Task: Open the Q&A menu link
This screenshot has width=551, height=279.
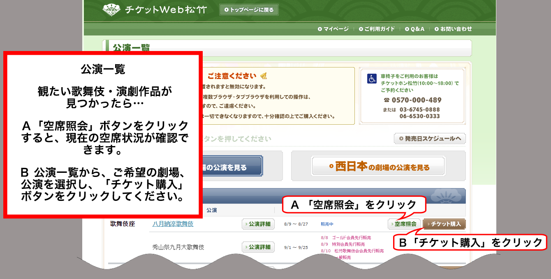Action: click(414, 29)
